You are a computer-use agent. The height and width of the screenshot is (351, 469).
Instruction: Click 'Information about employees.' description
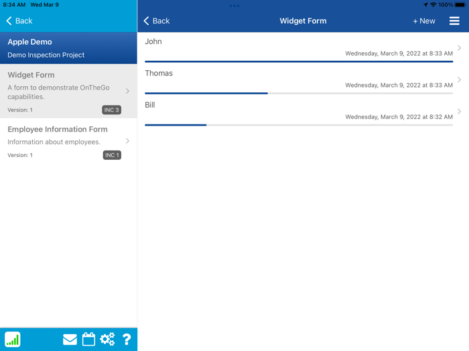click(54, 142)
